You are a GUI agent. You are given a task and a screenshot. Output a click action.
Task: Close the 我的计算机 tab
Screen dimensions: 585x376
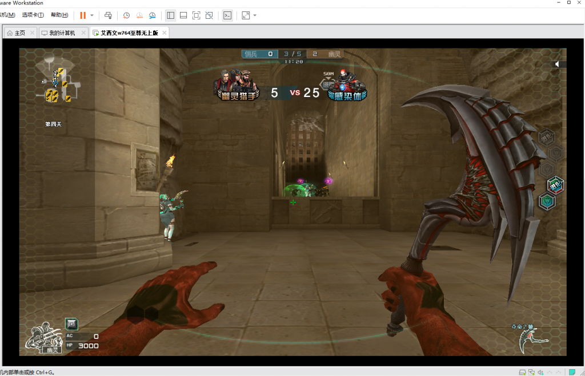click(x=83, y=33)
